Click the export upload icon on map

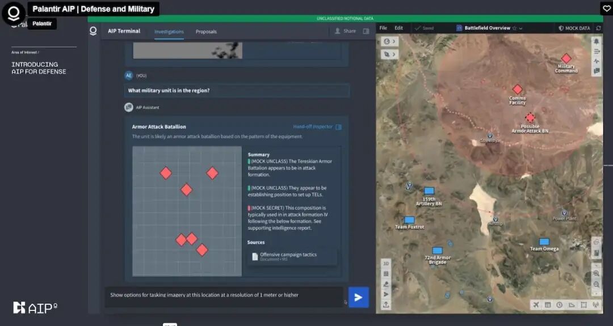pos(386,304)
